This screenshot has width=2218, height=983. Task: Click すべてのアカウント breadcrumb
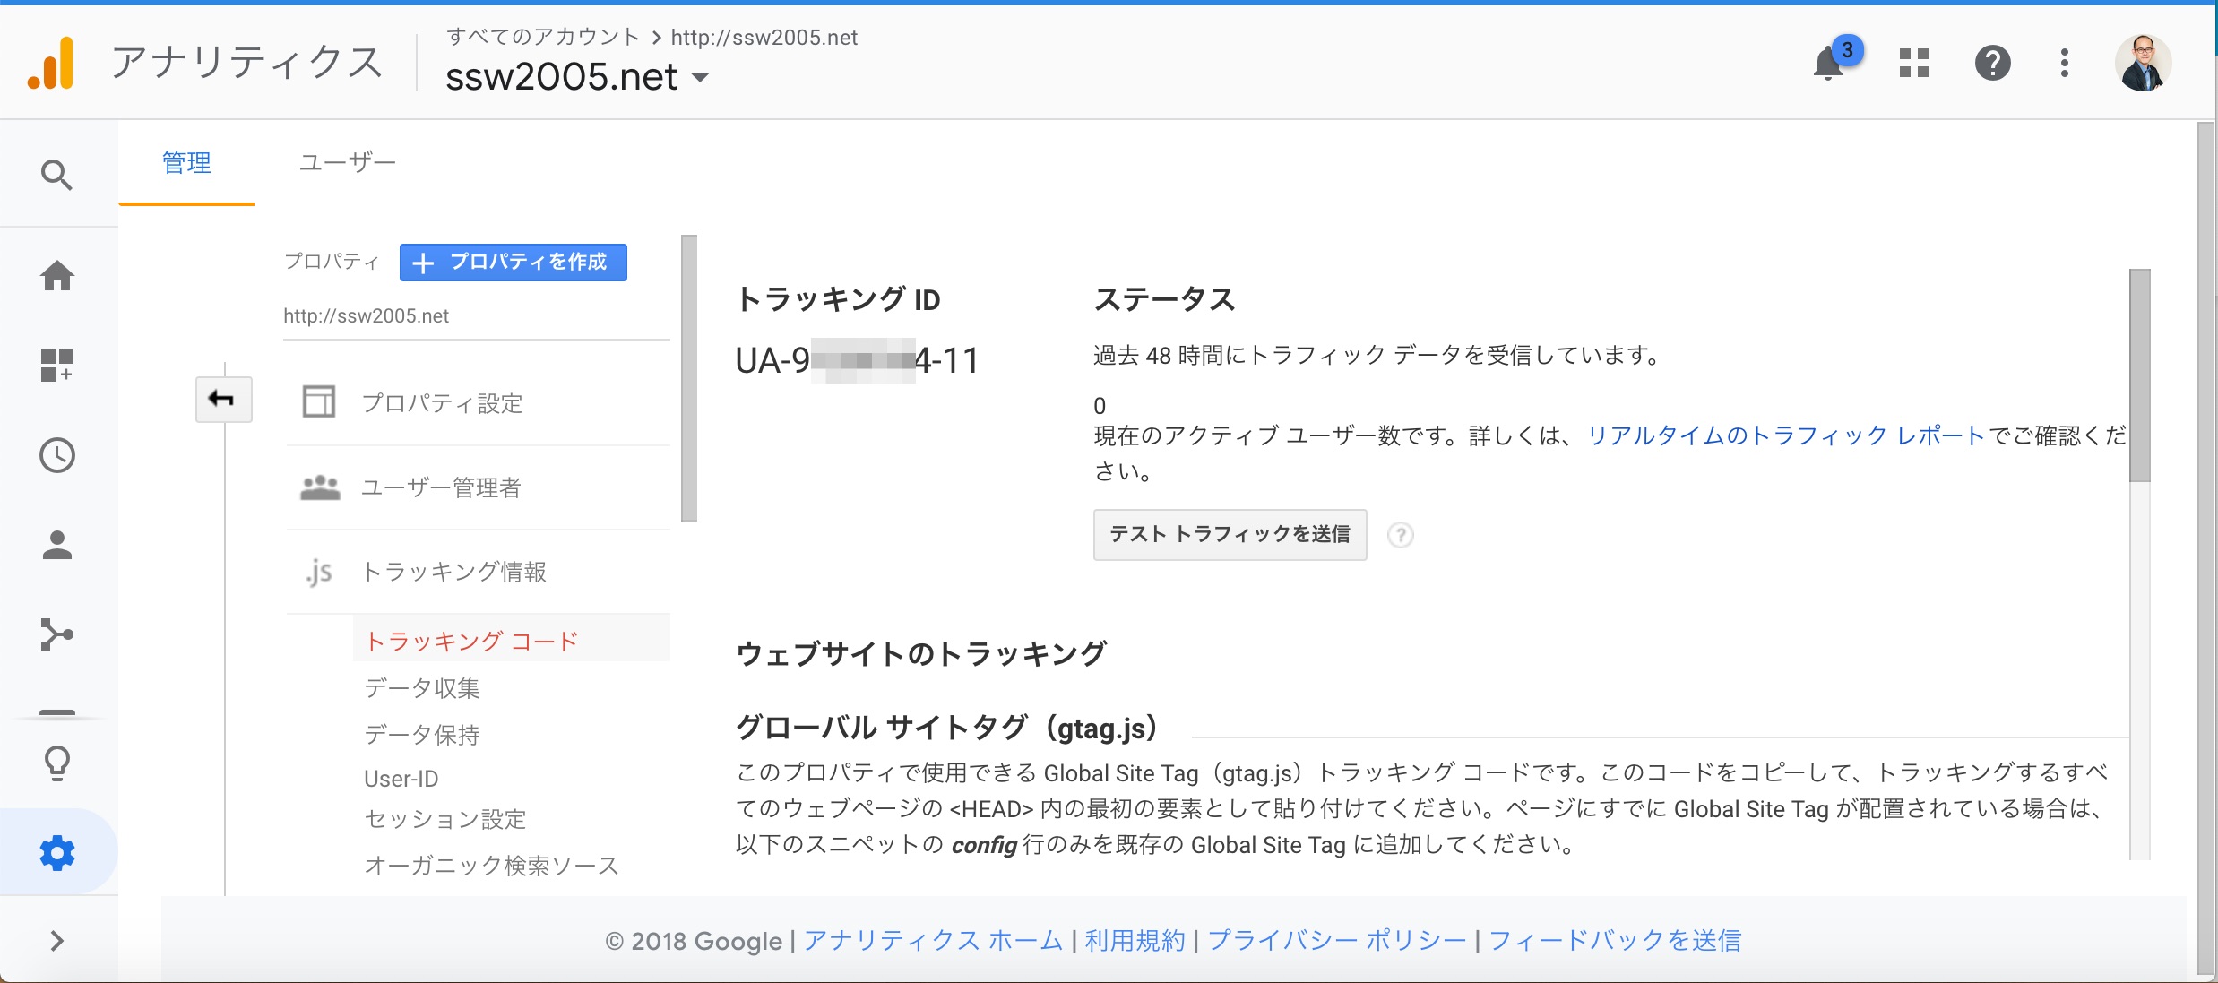pos(543,37)
